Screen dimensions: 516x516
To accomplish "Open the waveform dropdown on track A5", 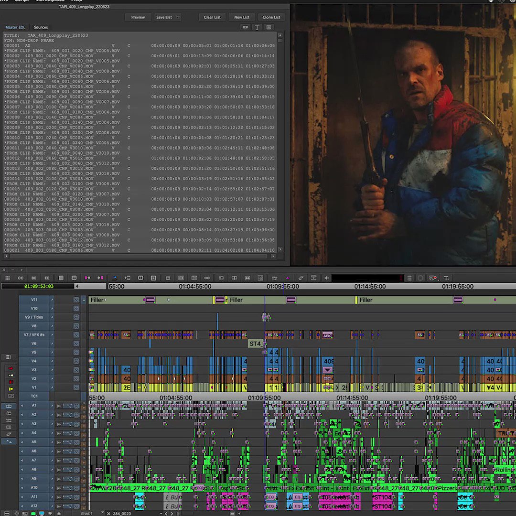I will coord(68,442).
